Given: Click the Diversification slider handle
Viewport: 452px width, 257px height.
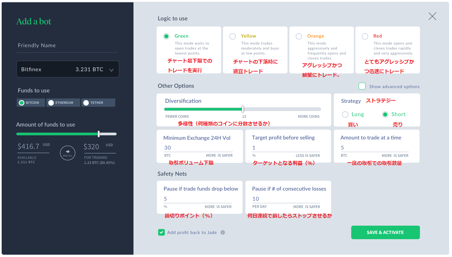Looking at the screenshot, I should (243, 109).
